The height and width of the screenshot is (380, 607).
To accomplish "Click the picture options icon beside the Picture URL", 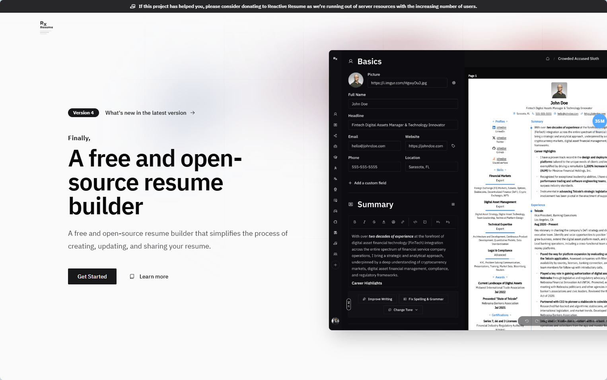I will coord(453,83).
